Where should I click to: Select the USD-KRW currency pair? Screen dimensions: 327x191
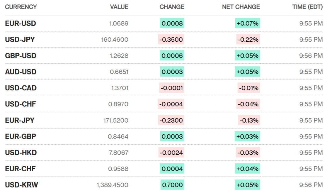coord(21,185)
